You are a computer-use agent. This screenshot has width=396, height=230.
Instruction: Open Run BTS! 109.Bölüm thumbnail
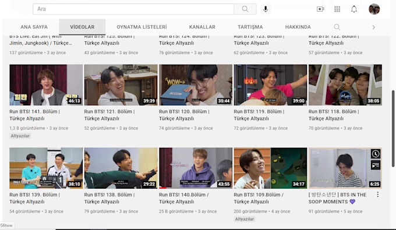coord(270,168)
